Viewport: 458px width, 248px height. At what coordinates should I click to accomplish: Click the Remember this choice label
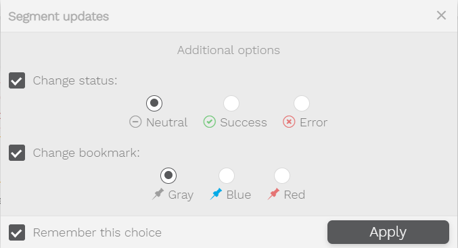coord(97,233)
